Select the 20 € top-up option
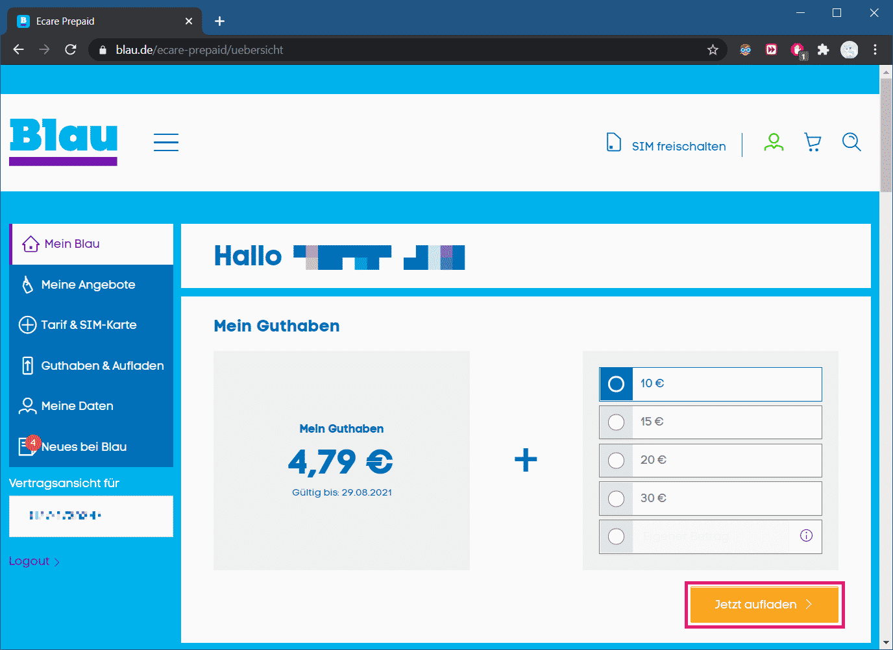The height and width of the screenshot is (650, 893). click(711, 461)
